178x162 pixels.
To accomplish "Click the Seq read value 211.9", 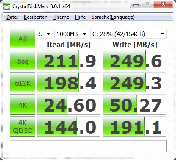I will tap(69, 60).
